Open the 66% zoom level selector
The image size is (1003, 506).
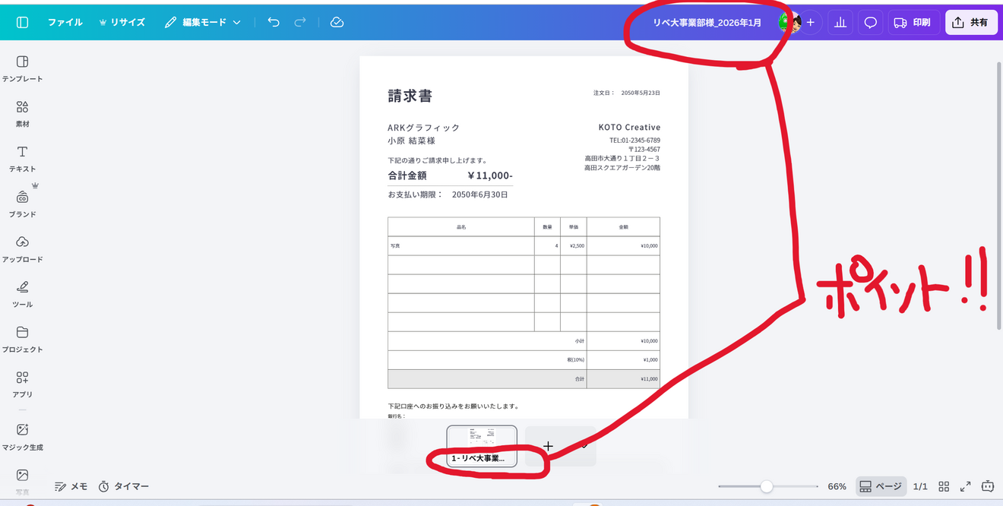pos(837,486)
